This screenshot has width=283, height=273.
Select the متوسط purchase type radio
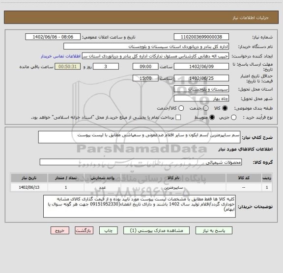click(212, 118)
